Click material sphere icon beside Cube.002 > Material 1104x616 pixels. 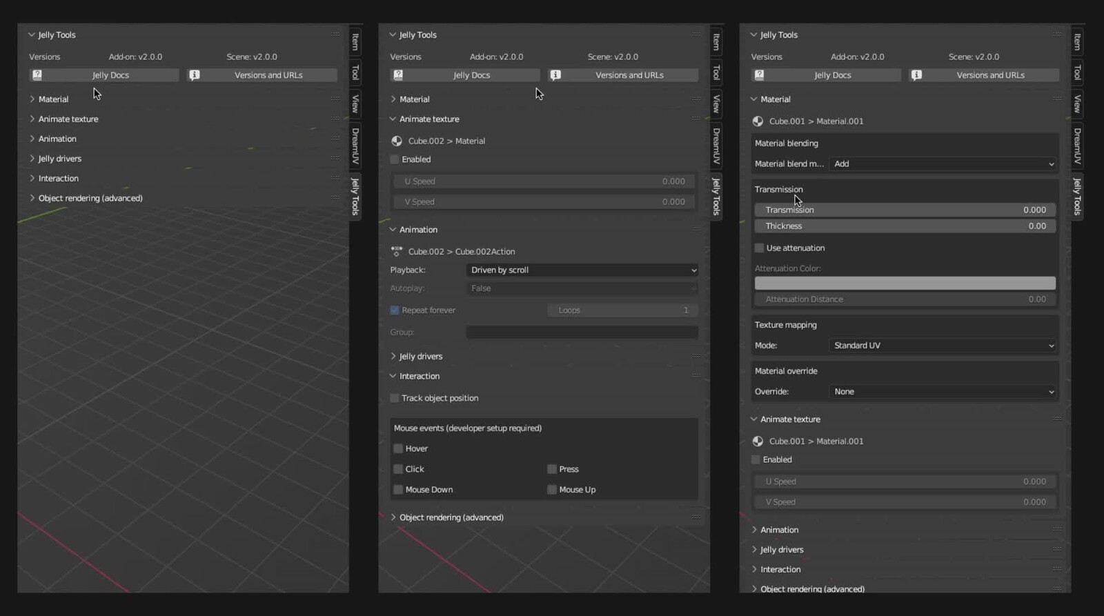pyautogui.click(x=397, y=141)
